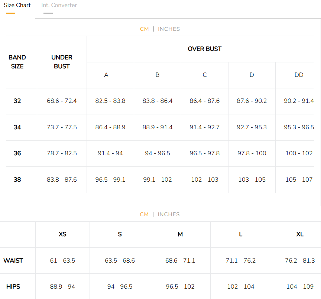Click the WAIST row label

(13, 261)
